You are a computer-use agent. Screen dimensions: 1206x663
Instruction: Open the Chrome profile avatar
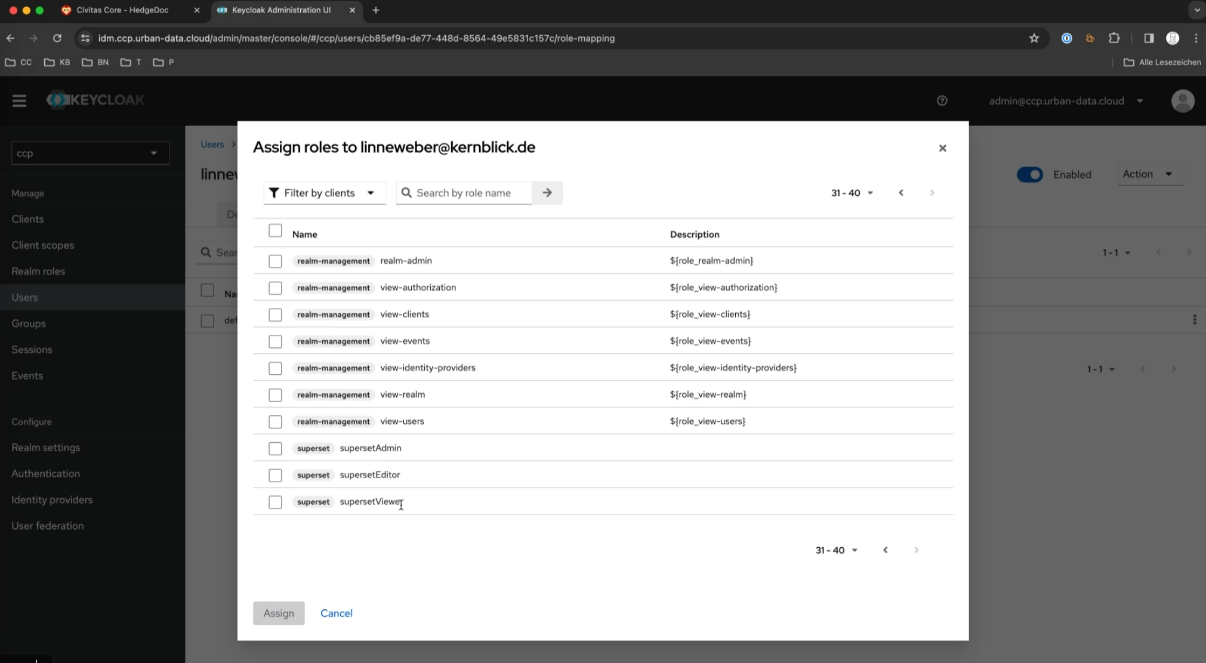tap(1173, 38)
